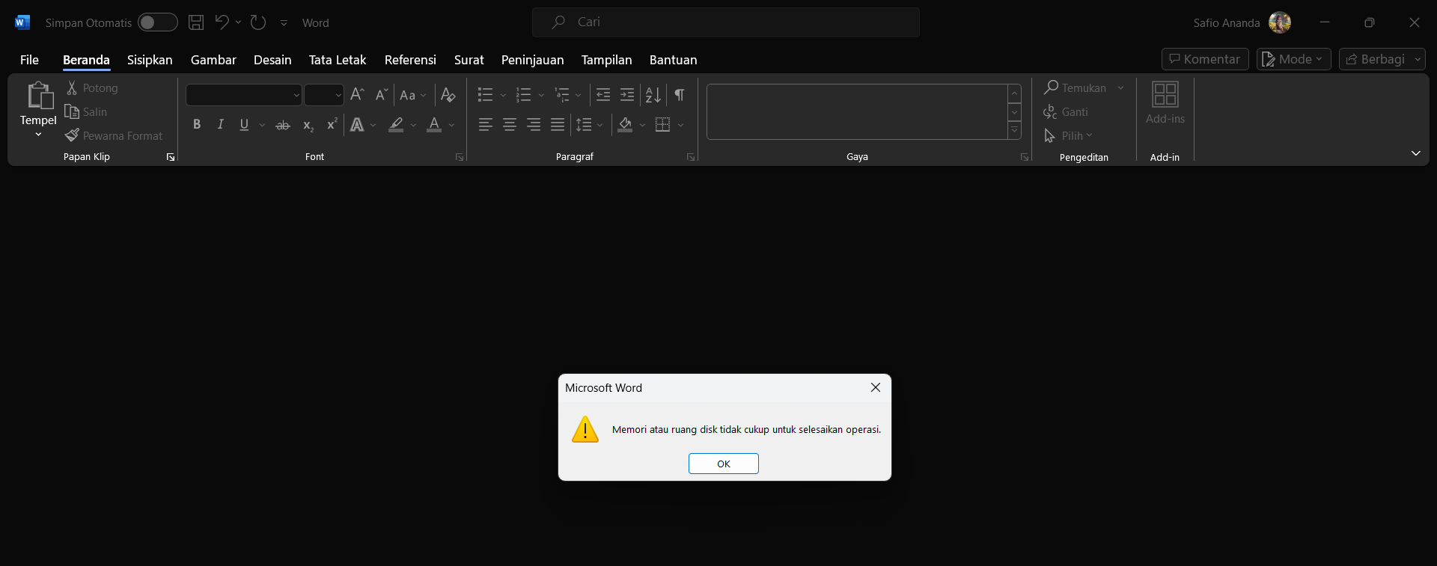1437x566 pixels.
Task: Switch to the Referensi tab
Action: [x=410, y=60]
